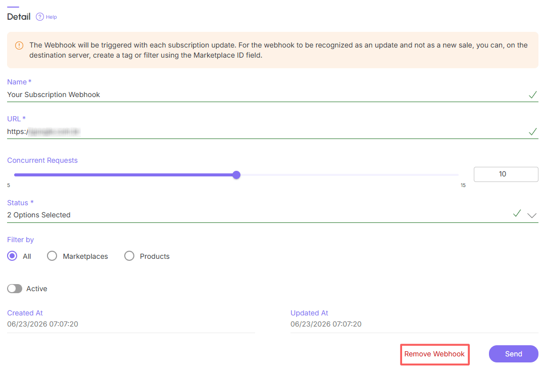
Task: Click the green checkmark in Name field
Action: coord(532,95)
